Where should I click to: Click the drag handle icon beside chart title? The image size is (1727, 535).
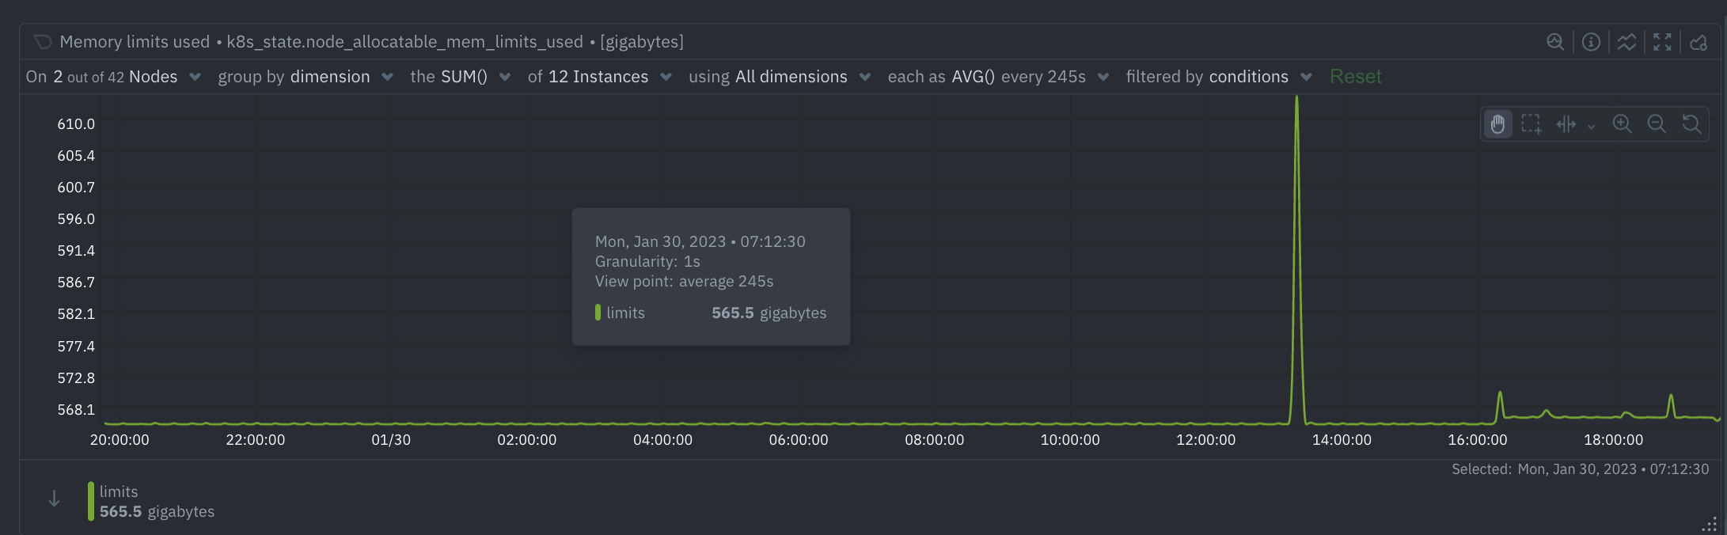(43, 42)
